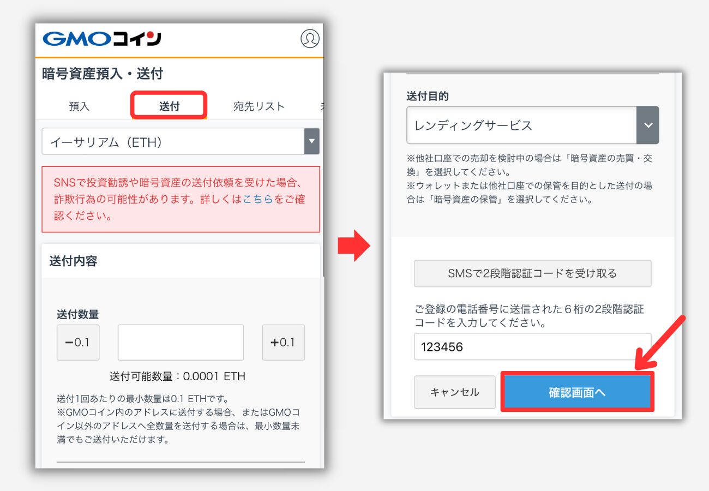The width and height of the screenshot is (709, 491).
Task: Click the 送付内容 section header
Action: click(x=73, y=261)
